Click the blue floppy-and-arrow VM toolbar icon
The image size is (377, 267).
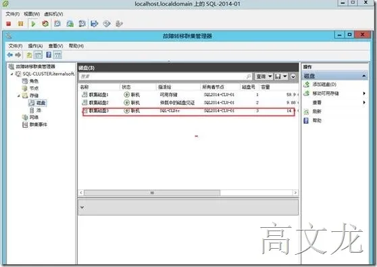(95, 24)
